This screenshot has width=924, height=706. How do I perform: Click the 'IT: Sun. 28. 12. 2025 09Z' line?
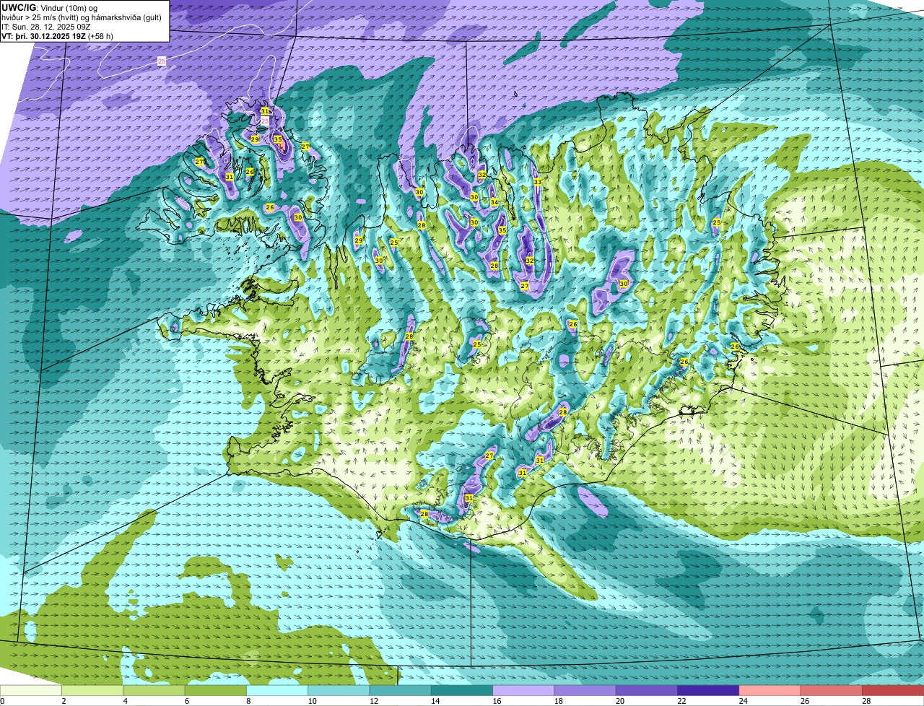point(46,27)
